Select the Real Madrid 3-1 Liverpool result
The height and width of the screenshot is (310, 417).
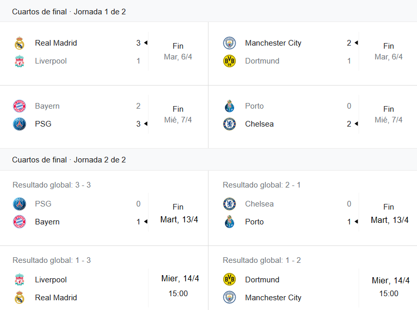coord(104,53)
